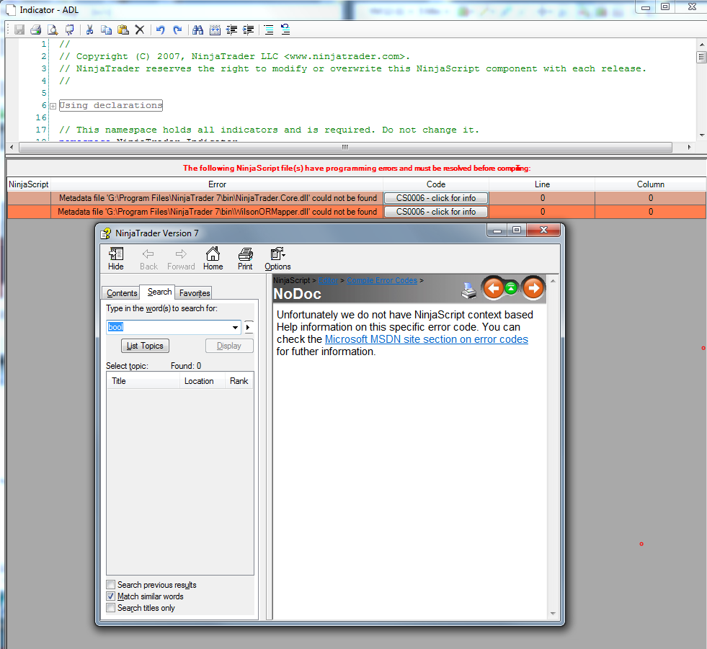
Task: Click the orange next topic arrow
Action: click(533, 288)
